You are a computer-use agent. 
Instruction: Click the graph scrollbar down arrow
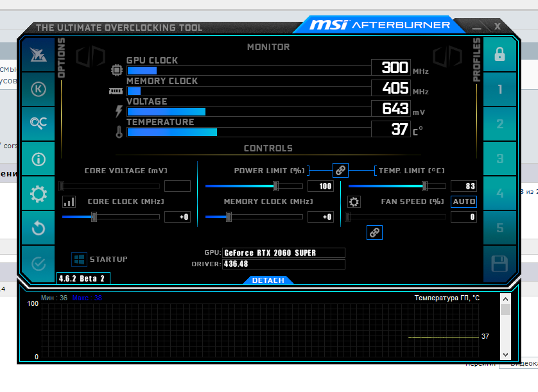505,354
